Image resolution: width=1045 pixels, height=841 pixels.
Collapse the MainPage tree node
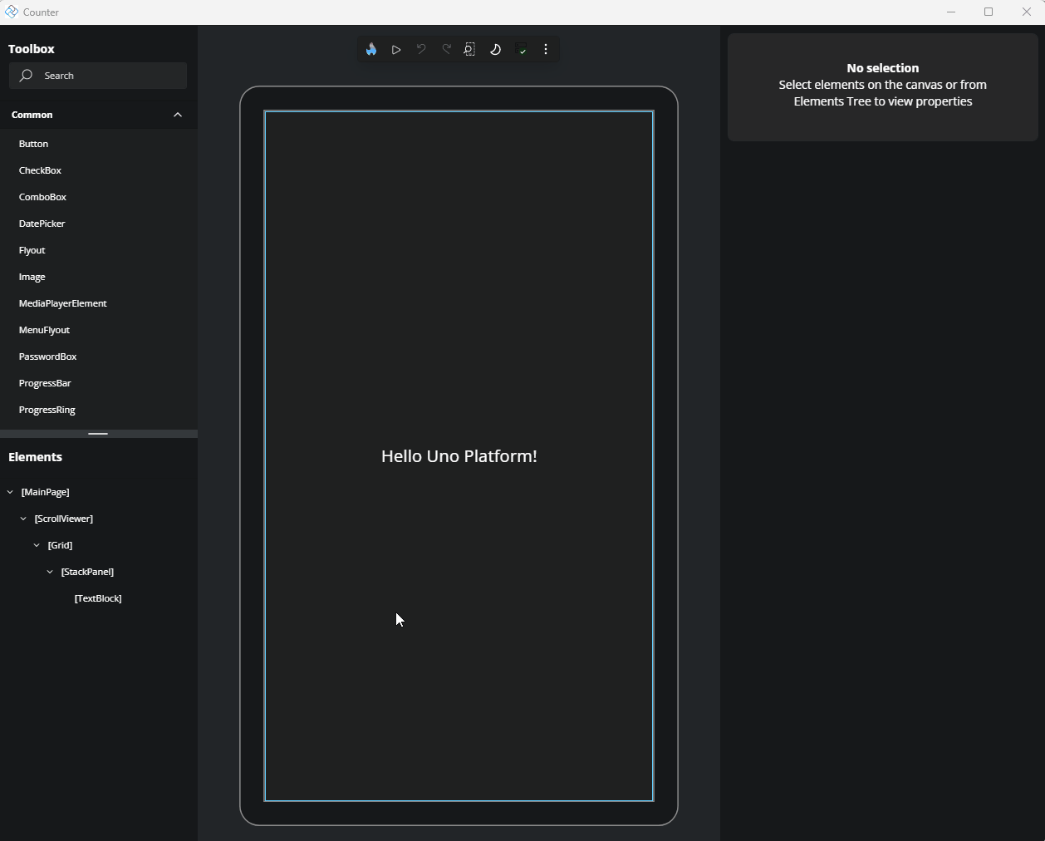[x=9, y=492]
